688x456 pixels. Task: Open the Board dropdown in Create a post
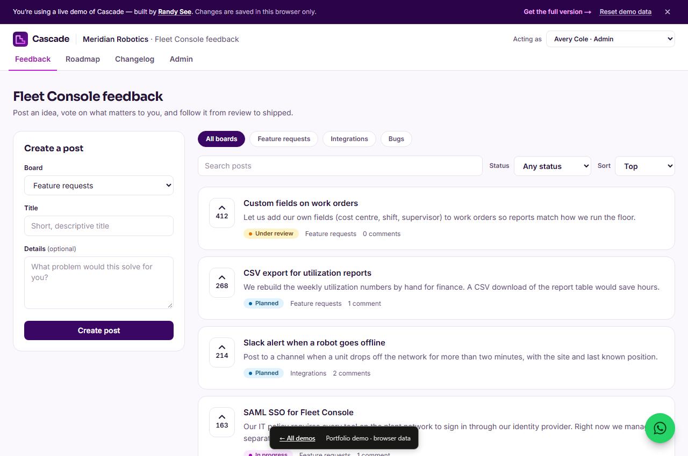[x=99, y=186]
